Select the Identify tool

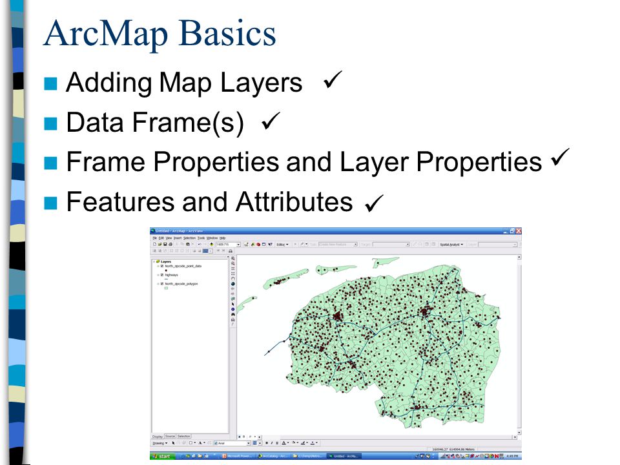click(233, 309)
